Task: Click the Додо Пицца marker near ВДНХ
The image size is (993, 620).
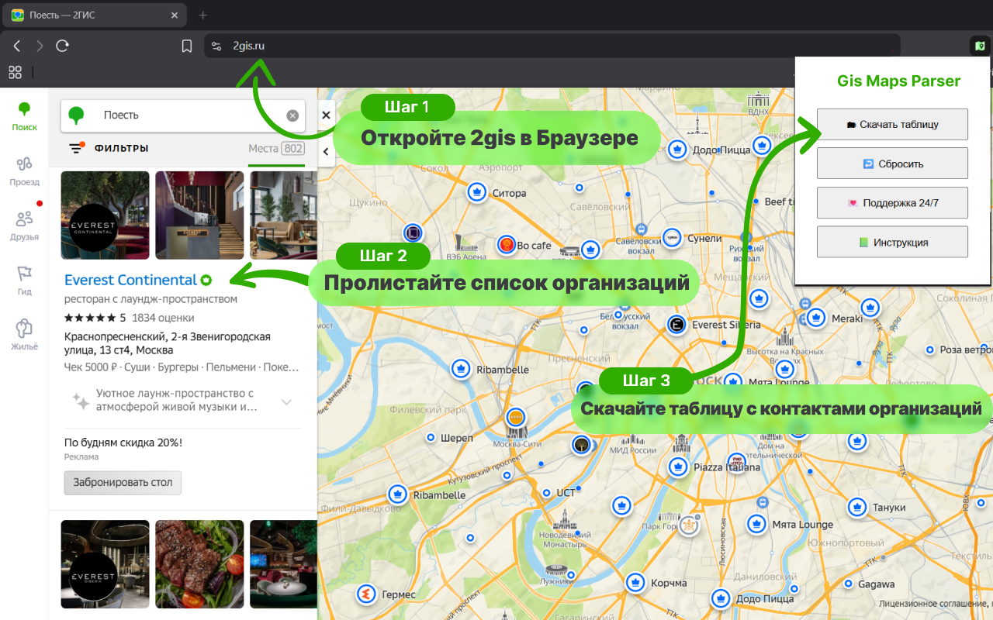Action: point(677,149)
